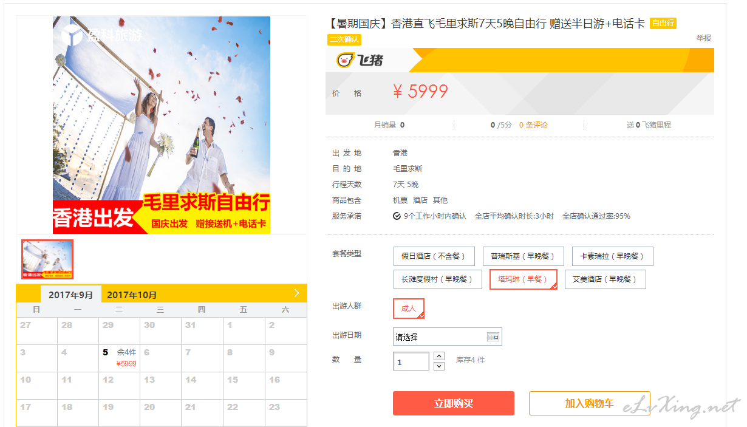The width and height of the screenshot is (747, 427).
Task: Click the 立即购买 buy now button
Action: pos(454,403)
